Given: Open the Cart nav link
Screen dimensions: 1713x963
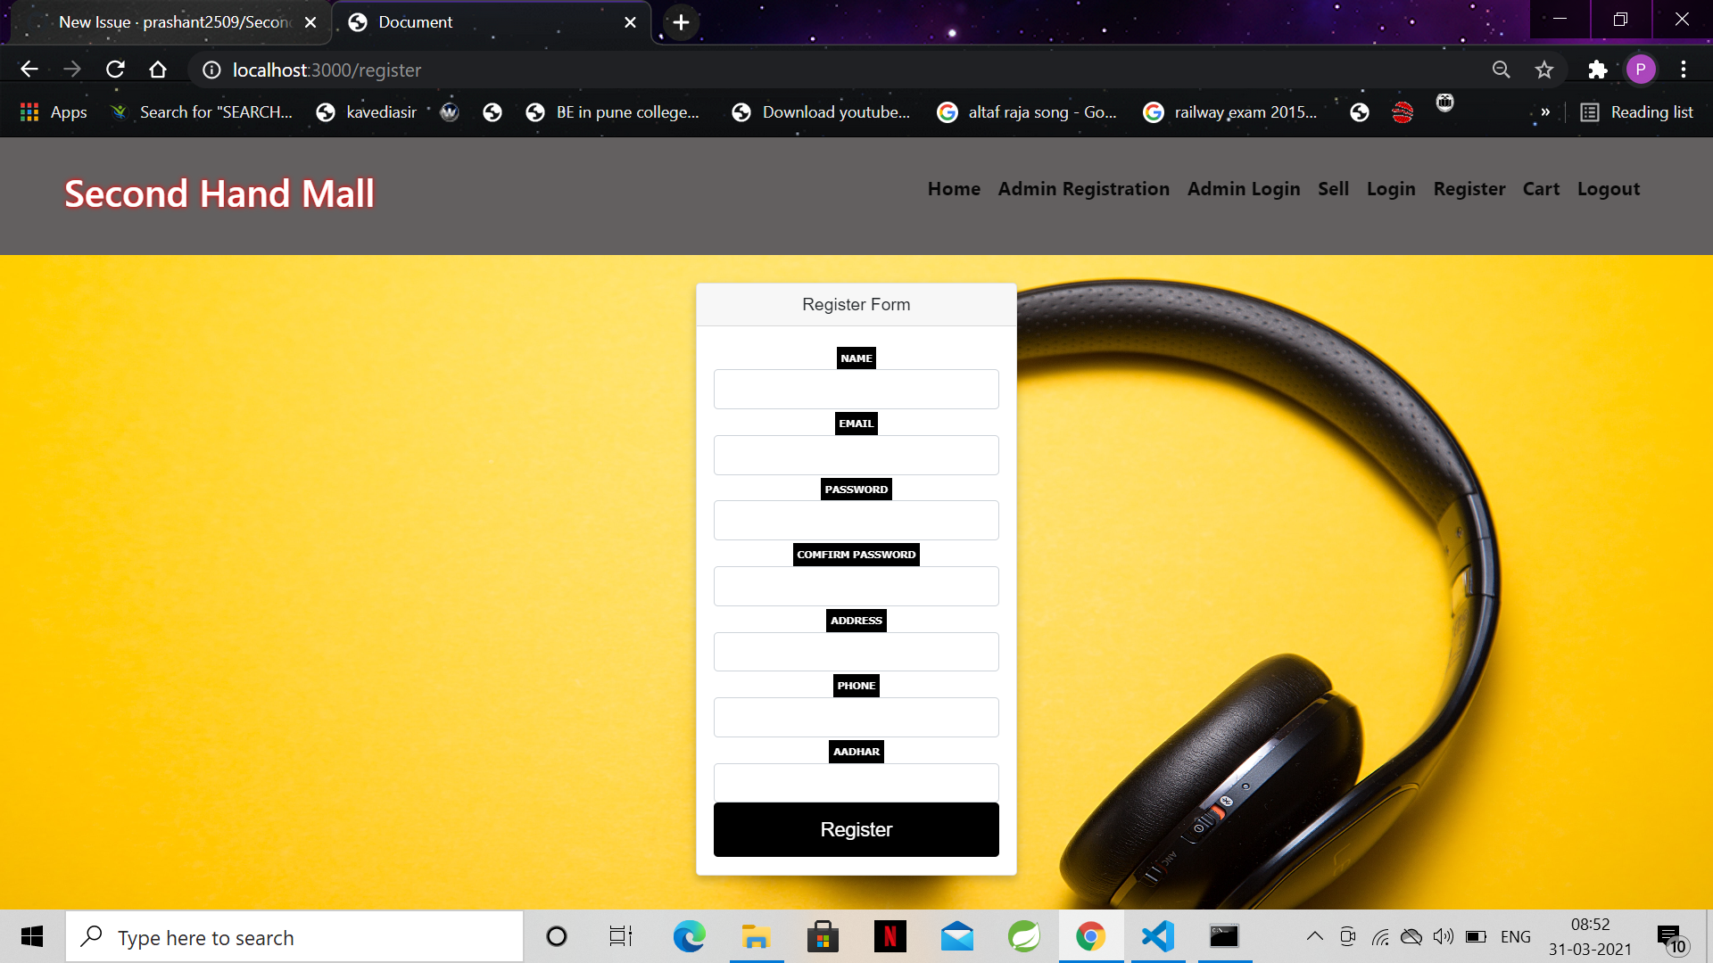Looking at the screenshot, I should (x=1541, y=189).
